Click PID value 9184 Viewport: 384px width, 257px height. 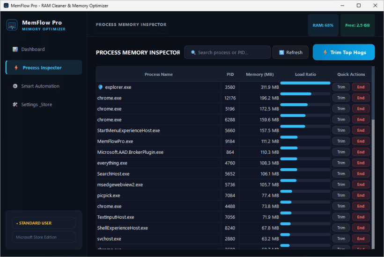point(230,142)
